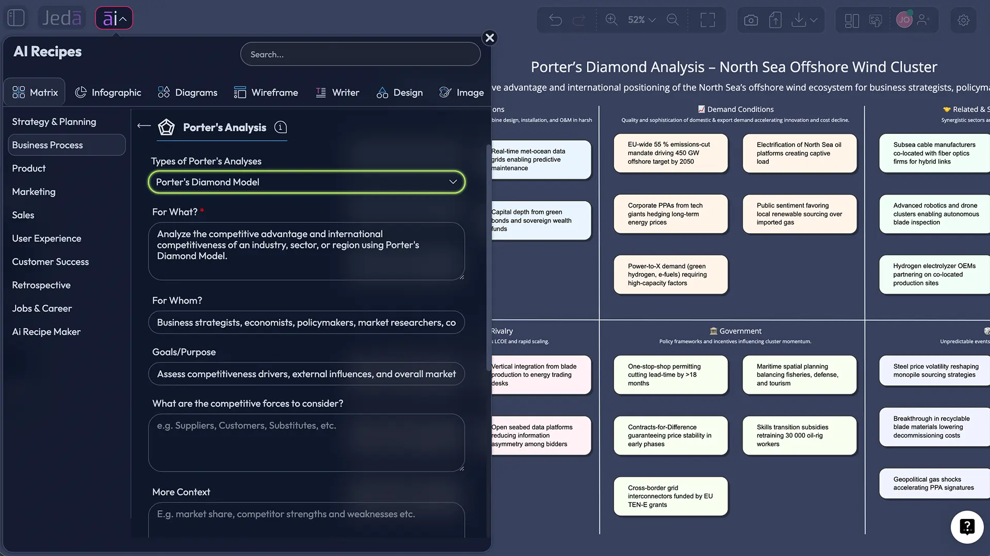The image size is (990, 556).
Task: Select Business Process category
Action: pyautogui.click(x=67, y=145)
